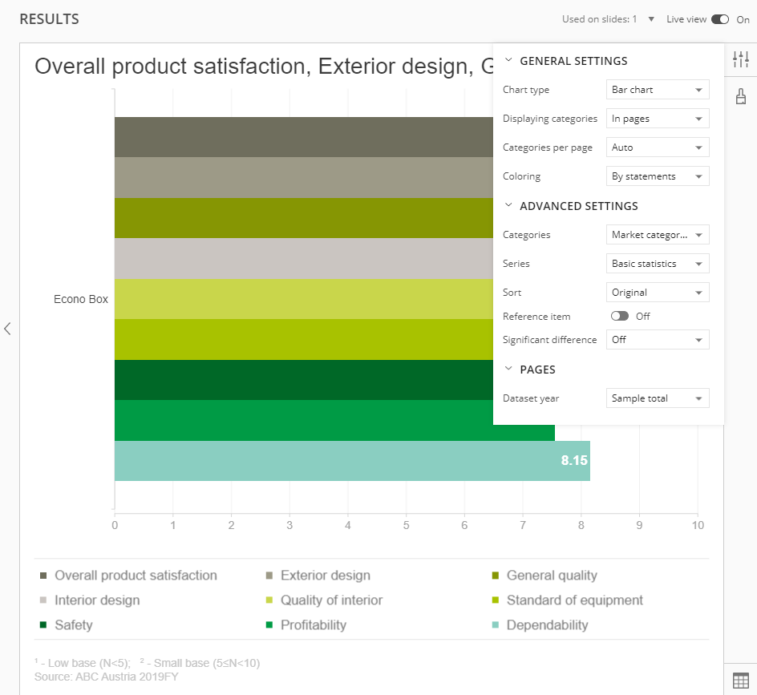Screen dimensions: 757x695
Task: Click the chart title text
Action: [x=264, y=67]
